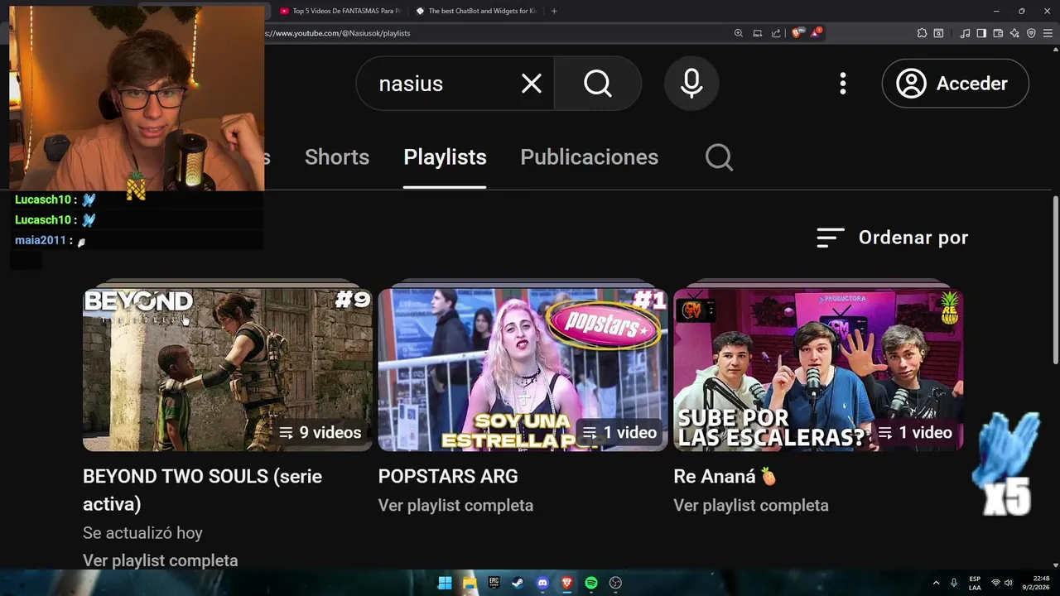Launch Epic Games from the taskbar

coord(494,583)
